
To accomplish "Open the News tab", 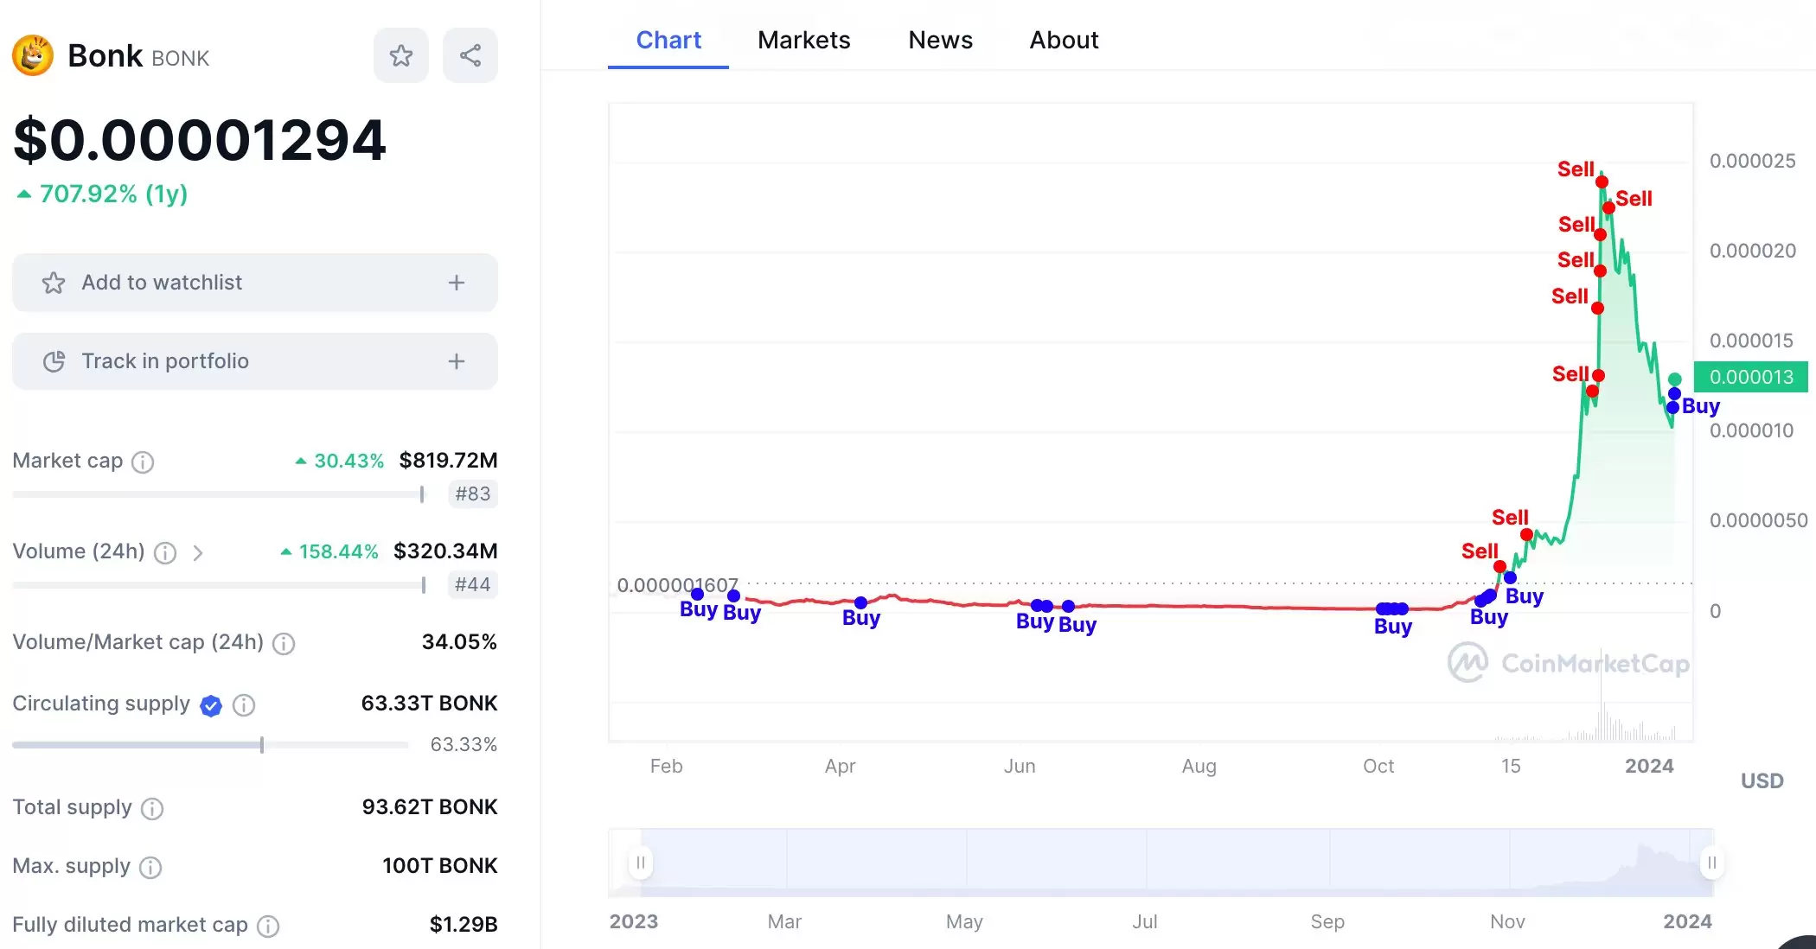I will (940, 40).
